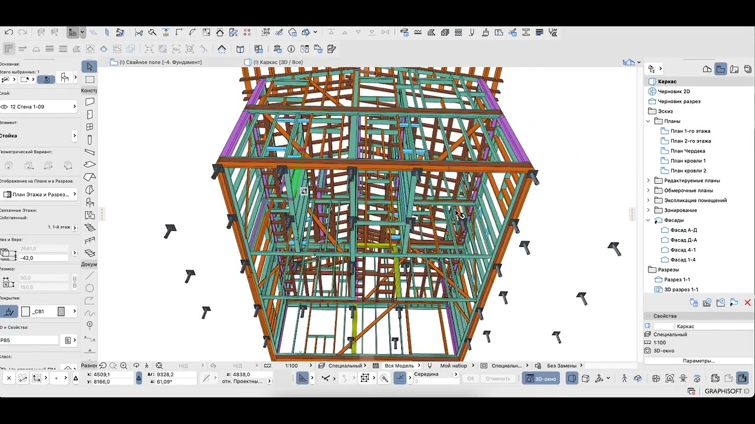
Task: Collapse the Планы folder in Navigator
Action: coord(648,121)
